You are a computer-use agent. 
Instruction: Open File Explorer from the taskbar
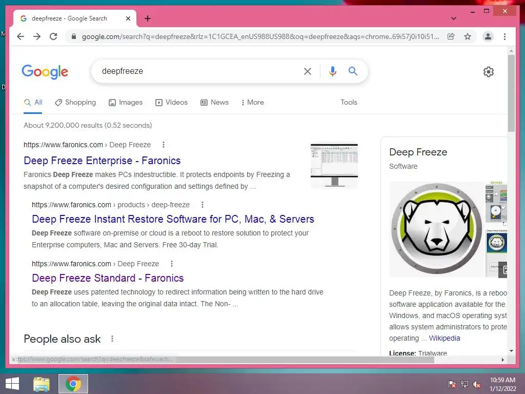pyautogui.click(x=42, y=384)
